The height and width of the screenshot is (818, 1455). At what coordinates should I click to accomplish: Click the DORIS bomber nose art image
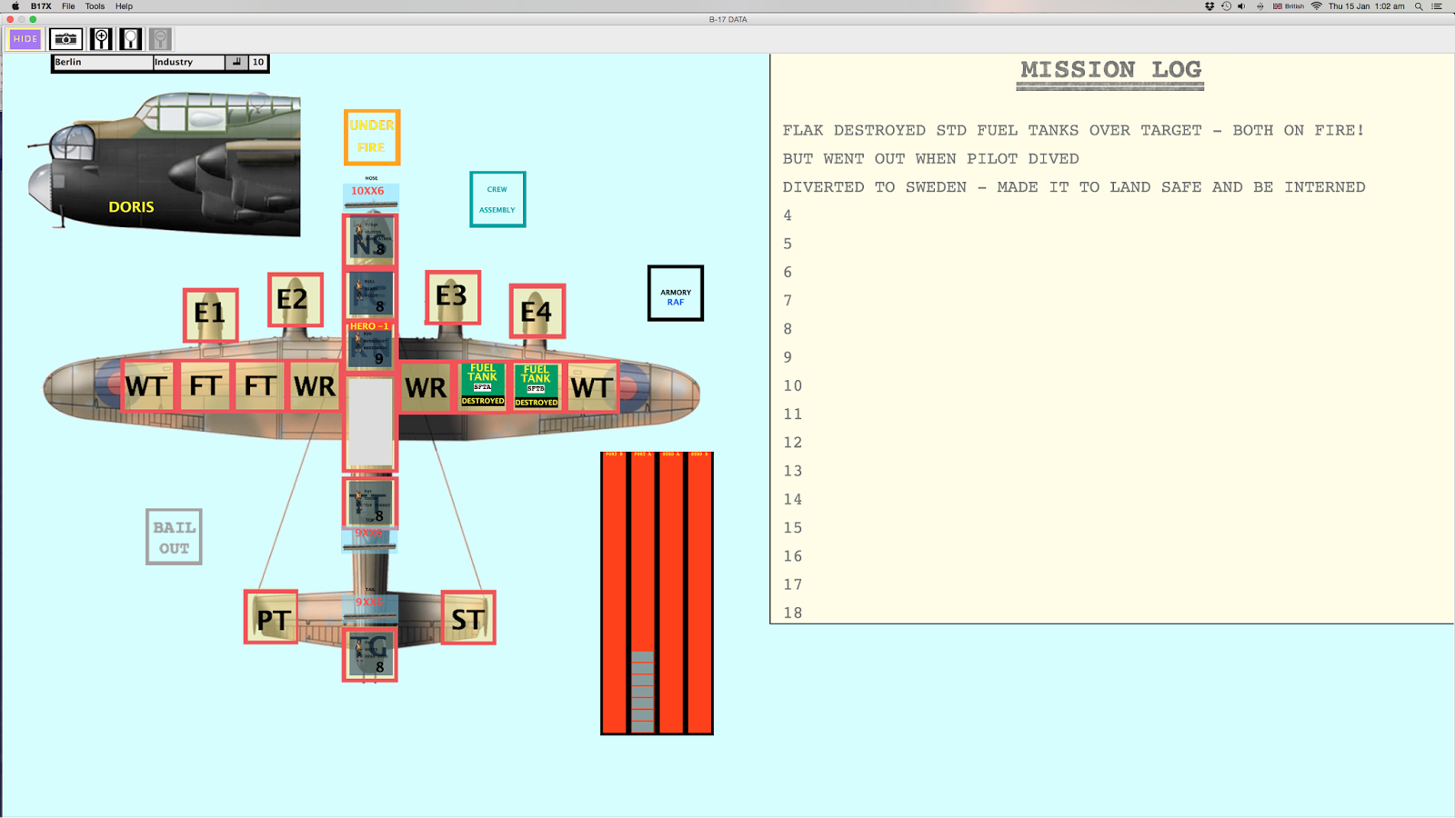pyautogui.click(x=165, y=164)
